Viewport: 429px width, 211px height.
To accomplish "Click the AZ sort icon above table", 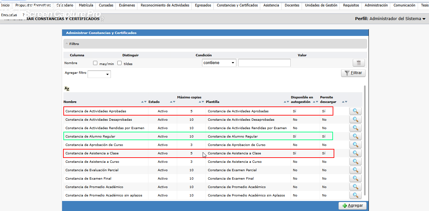I will point(67,89).
